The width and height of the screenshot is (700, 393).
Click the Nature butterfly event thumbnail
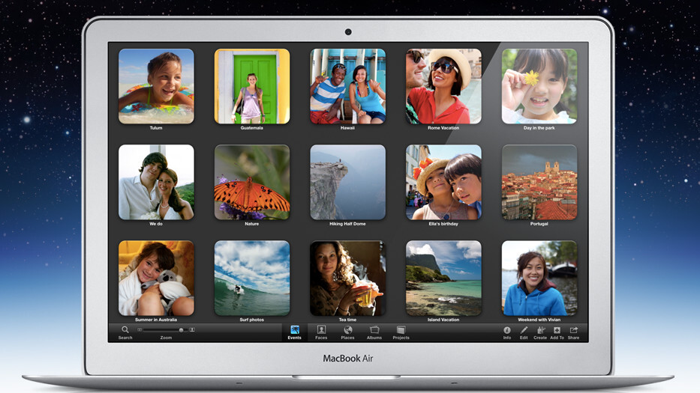tap(252, 182)
